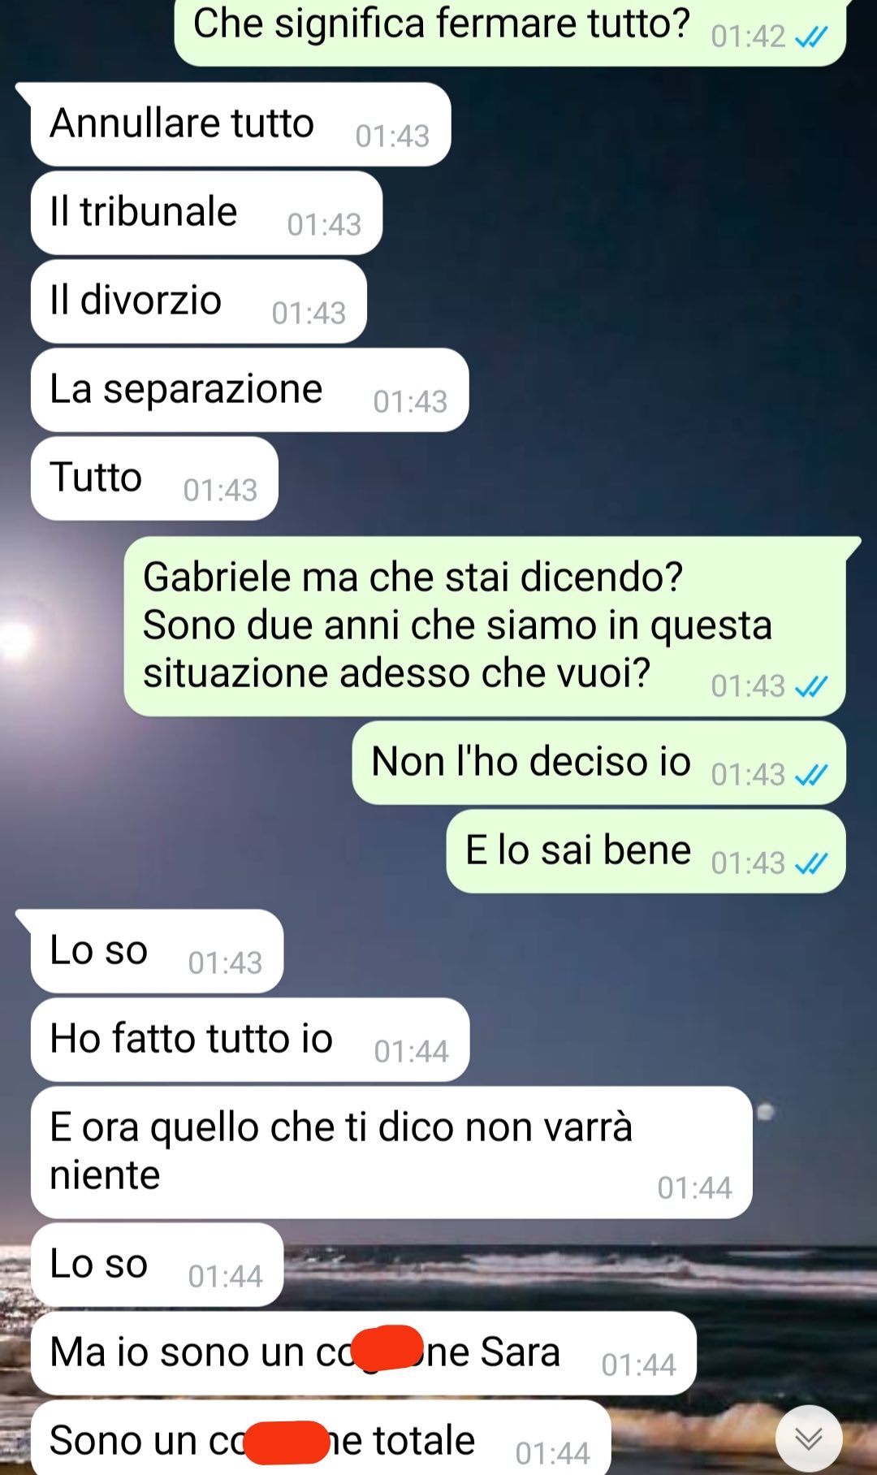Tap the 'Ho fatto tutto io' message

tap(250, 1040)
